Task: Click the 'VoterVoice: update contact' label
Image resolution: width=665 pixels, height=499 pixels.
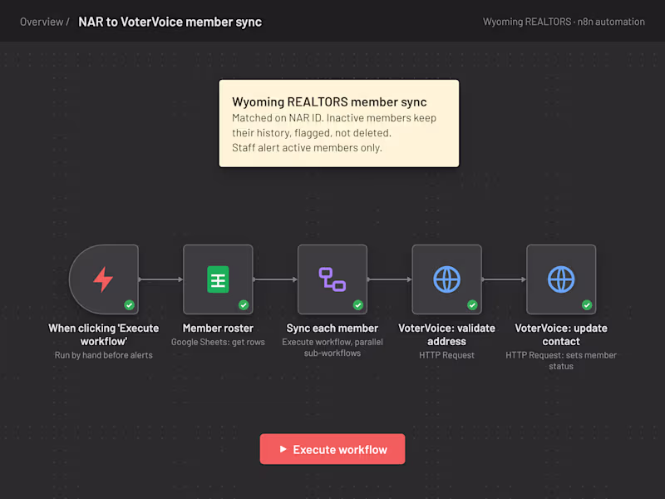Action: tap(561, 335)
